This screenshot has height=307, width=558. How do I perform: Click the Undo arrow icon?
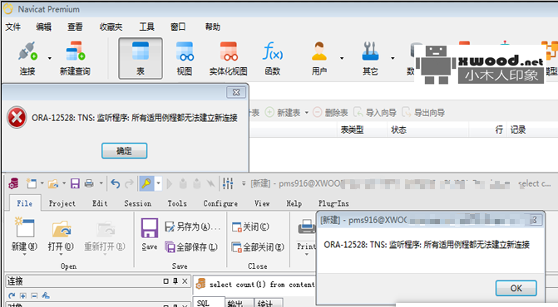point(115,183)
